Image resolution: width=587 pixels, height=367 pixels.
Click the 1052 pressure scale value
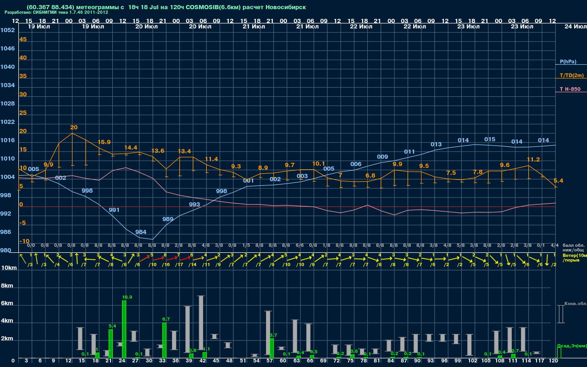pos(7,30)
